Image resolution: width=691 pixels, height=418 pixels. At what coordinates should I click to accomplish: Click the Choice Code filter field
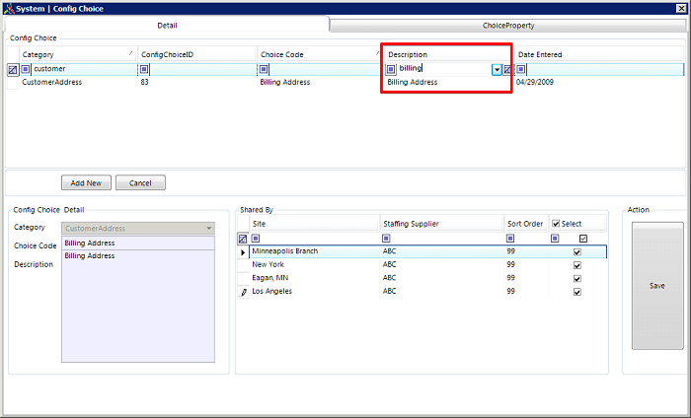point(325,69)
